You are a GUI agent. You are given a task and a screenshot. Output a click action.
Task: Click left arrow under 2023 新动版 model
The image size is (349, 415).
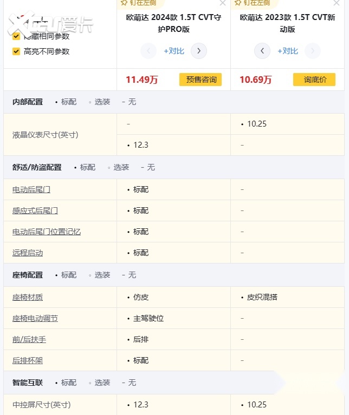click(x=262, y=51)
